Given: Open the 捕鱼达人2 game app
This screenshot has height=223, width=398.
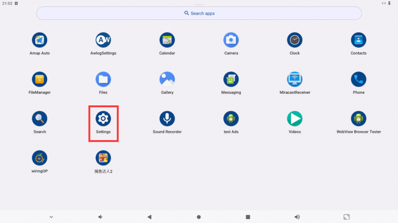Looking at the screenshot, I should [x=103, y=158].
